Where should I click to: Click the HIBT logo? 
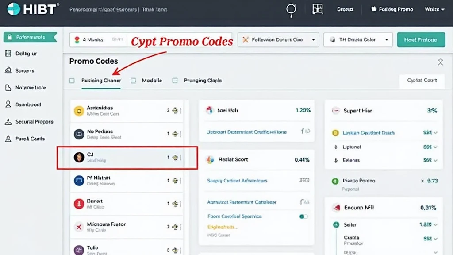click(33, 9)
